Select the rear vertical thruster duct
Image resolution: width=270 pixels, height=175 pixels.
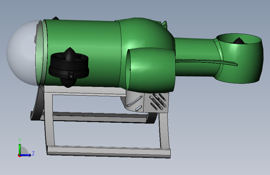click(240, 59)
